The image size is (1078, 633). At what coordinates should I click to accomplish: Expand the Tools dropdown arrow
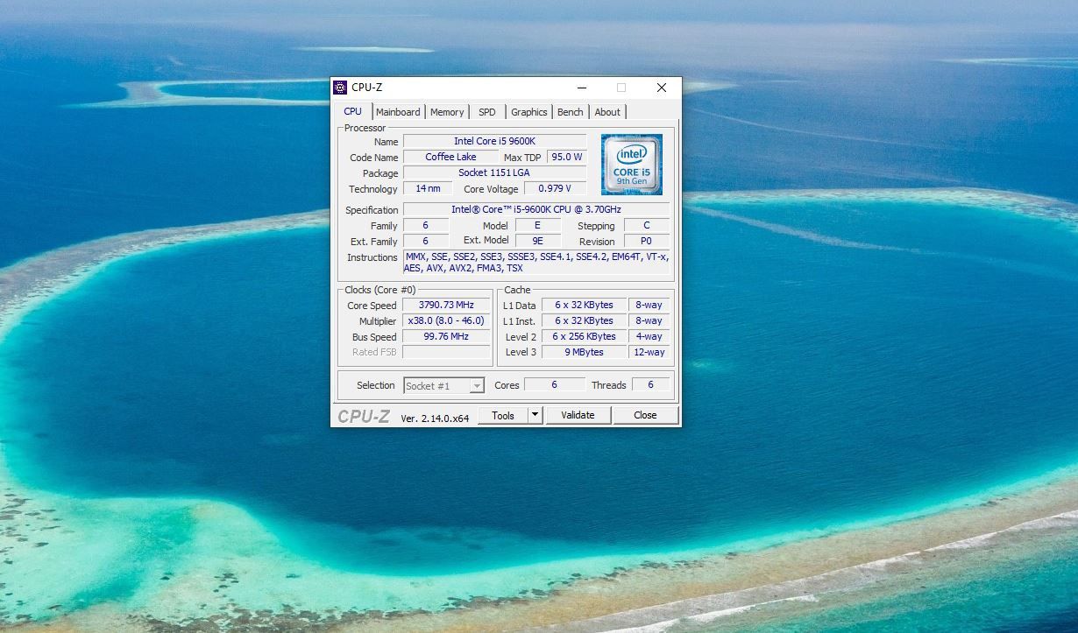click(x=535, y=416)
